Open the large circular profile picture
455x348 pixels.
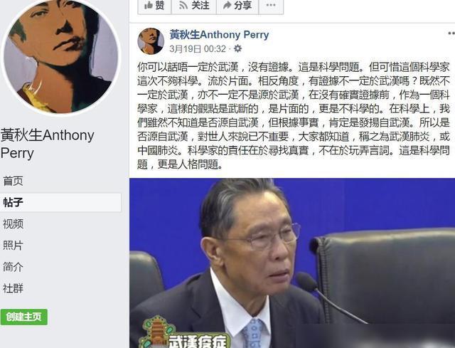point(61,57)
